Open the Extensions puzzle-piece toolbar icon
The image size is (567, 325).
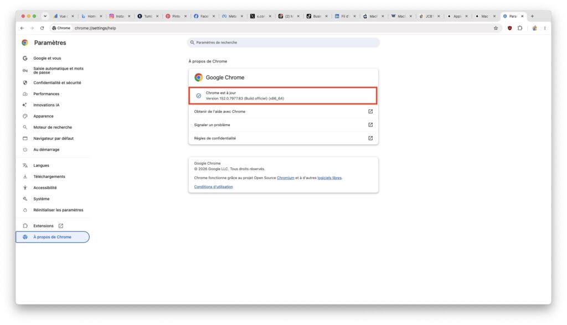click(x=520, y=28)
